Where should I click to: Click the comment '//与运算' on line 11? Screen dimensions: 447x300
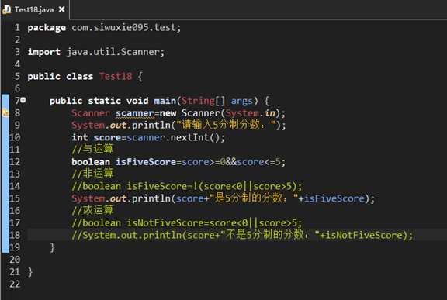(x=92, y=149)
